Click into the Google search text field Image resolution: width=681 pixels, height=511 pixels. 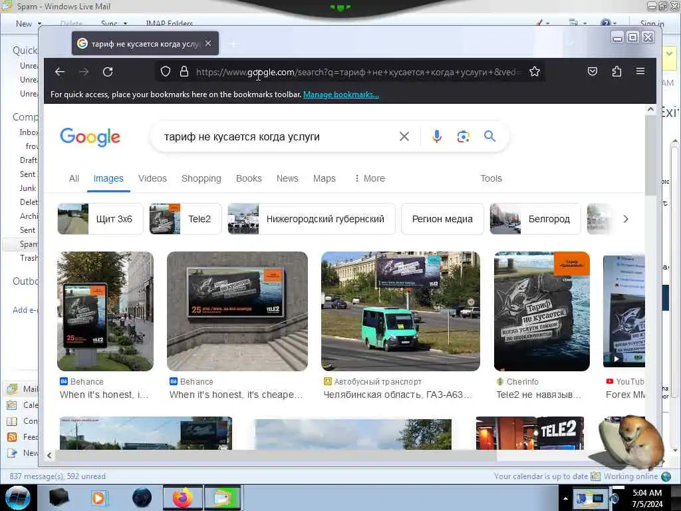278,137
